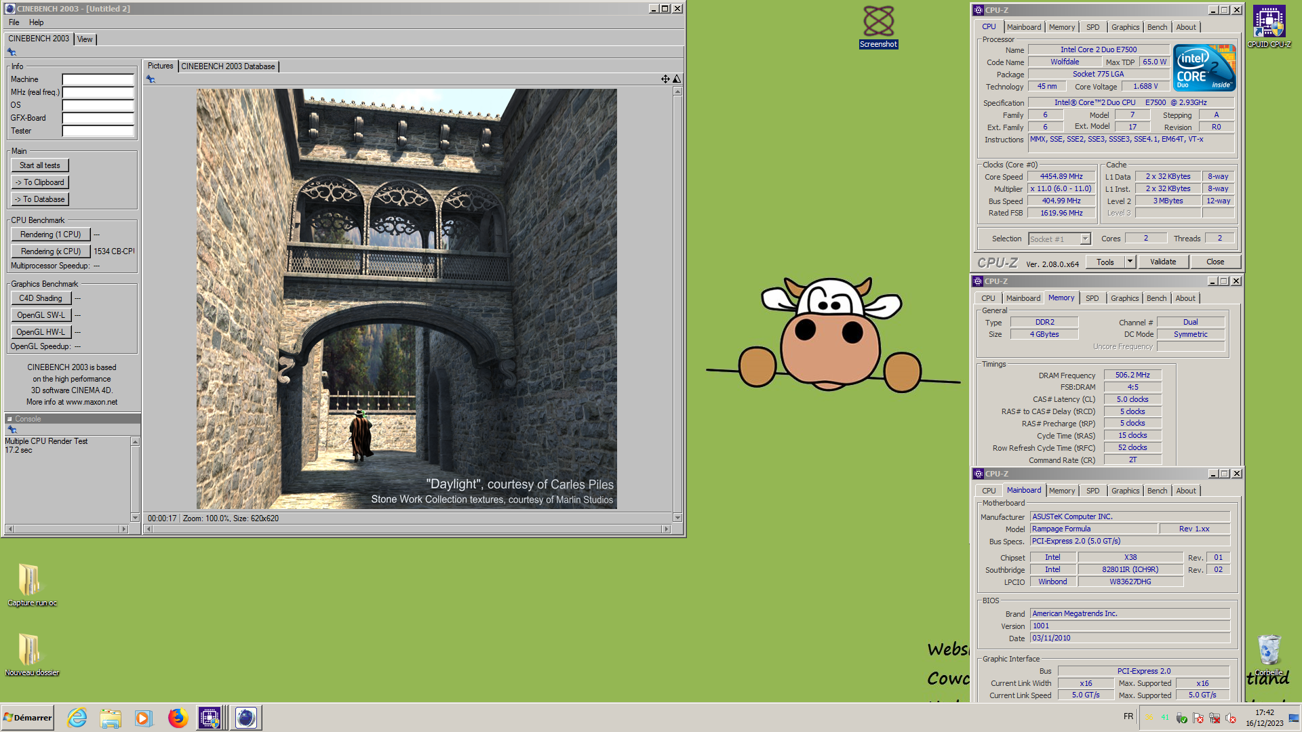
Task: Launch Windows Media Player from the taskbar
Action: (x=144, y=718)
